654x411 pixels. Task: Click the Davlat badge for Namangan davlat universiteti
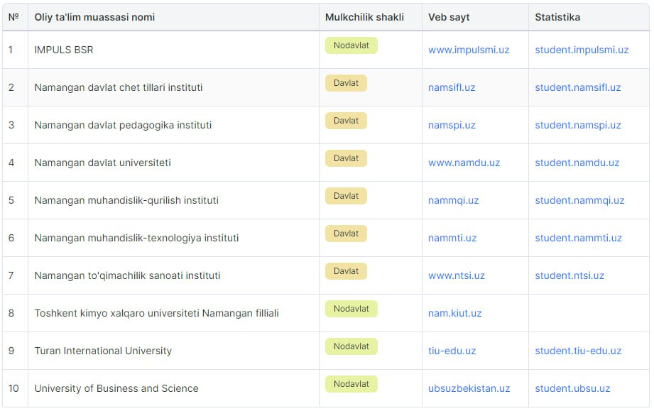(346, 158)
